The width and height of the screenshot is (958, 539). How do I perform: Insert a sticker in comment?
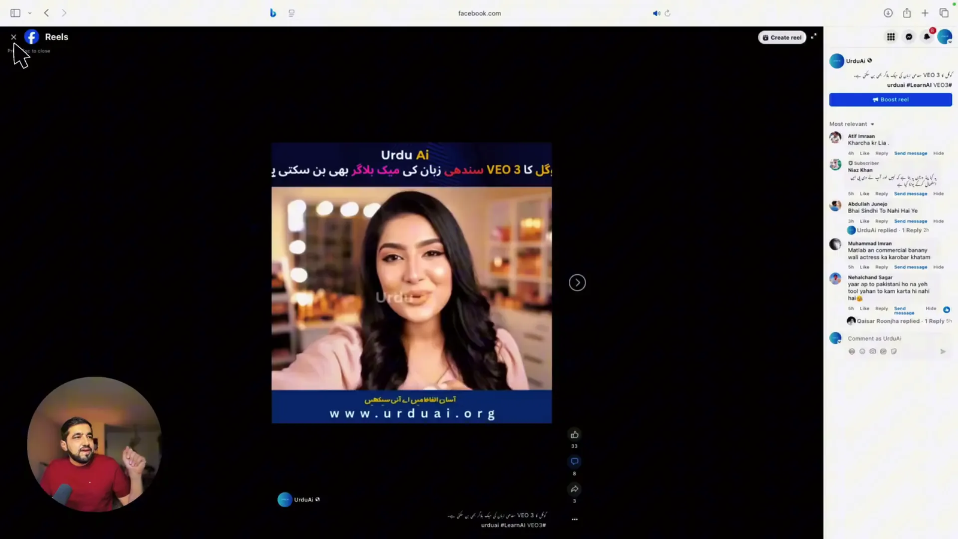[x=894, y=352]
